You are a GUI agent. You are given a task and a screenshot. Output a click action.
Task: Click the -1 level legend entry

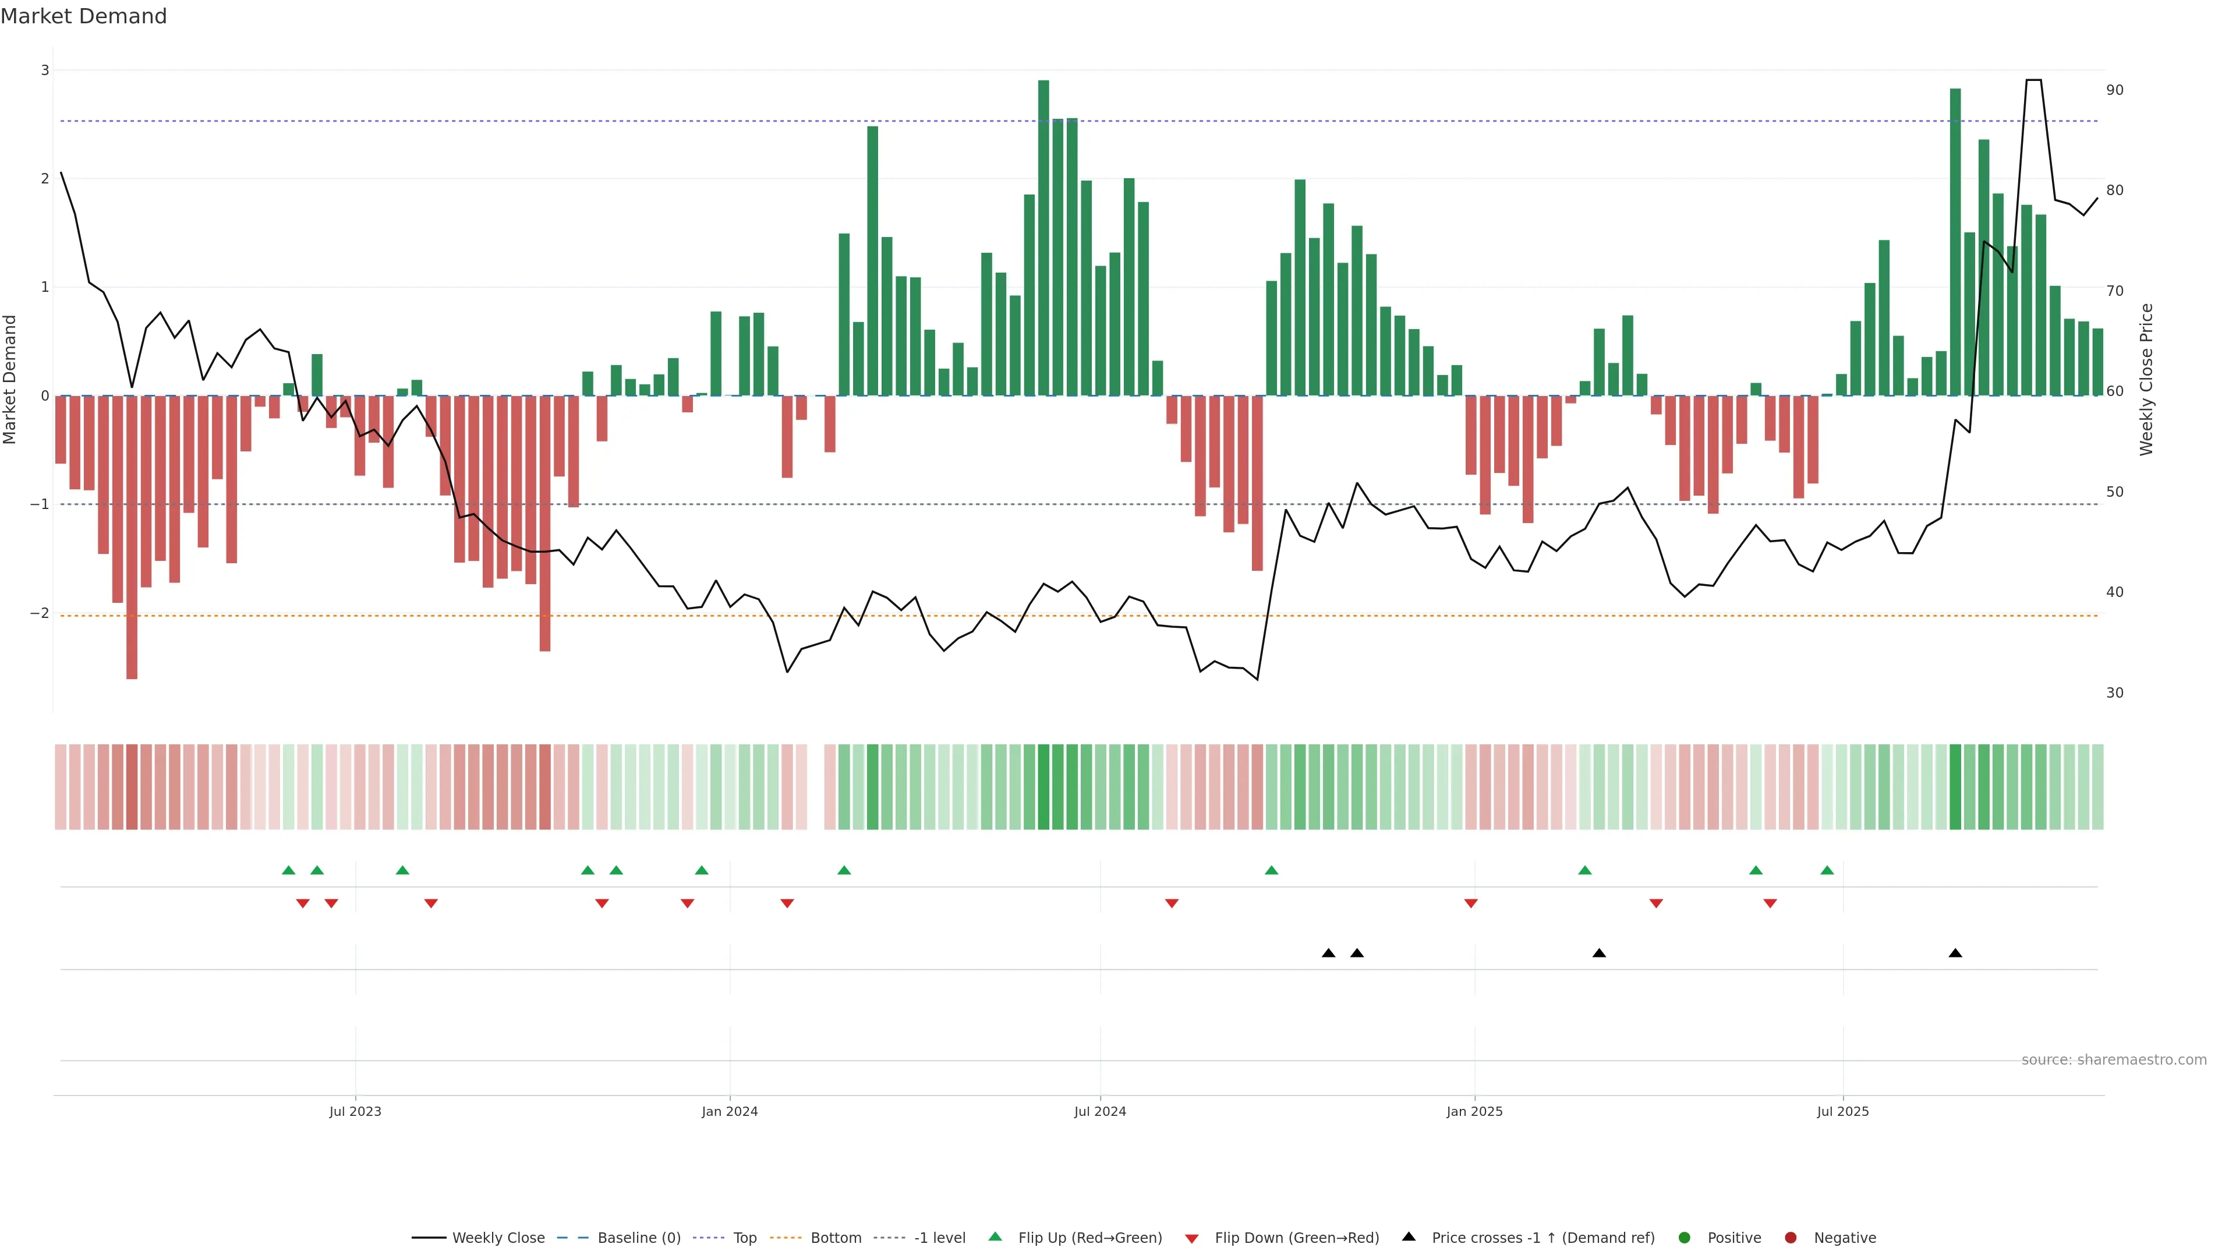point(939,1237)
